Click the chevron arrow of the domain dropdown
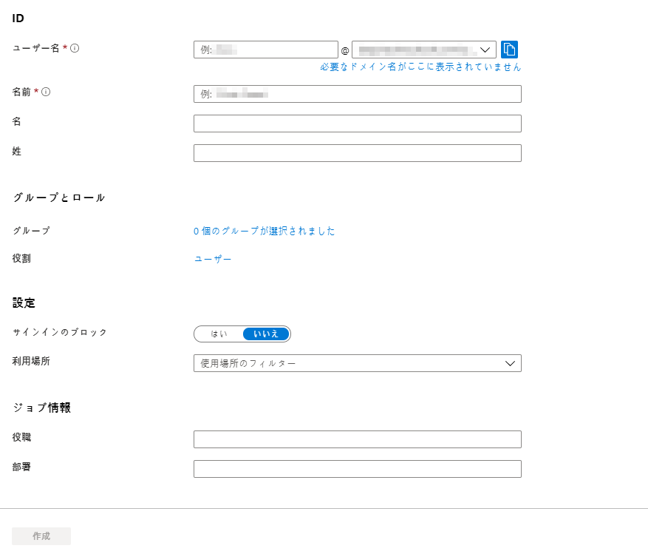Viewport: 648px width, 554px height. pos(485,50)
